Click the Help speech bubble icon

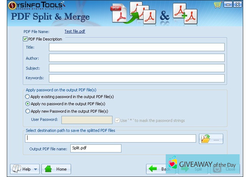click(x=16, y=169)
